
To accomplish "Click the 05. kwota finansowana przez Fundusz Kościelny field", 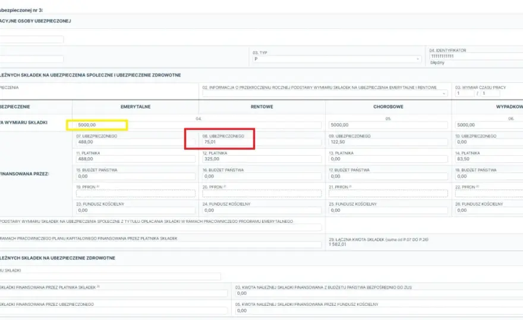I will coord(379,311).
